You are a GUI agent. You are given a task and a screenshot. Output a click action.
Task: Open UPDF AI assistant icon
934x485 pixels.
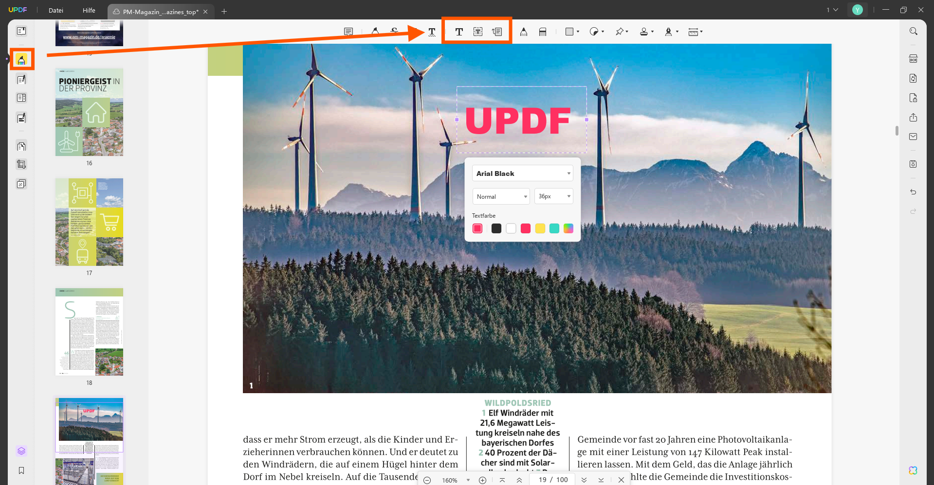click(x=913, y=470)
